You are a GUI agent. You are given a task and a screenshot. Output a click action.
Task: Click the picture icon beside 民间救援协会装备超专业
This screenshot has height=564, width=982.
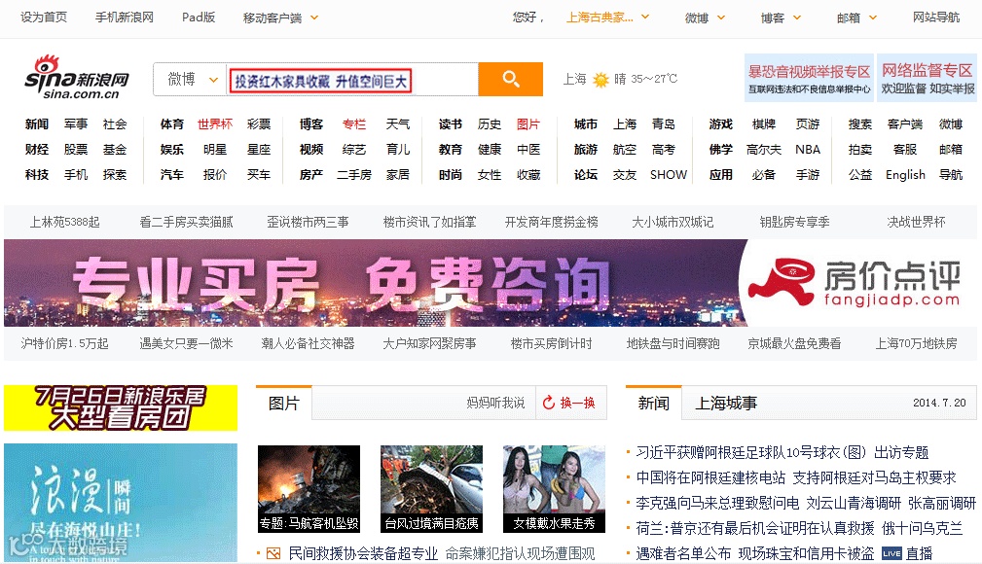pos(273,553)
